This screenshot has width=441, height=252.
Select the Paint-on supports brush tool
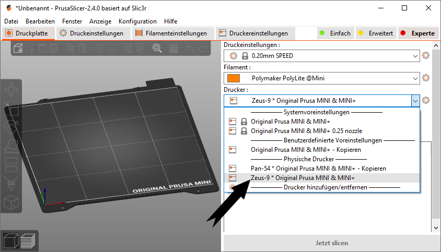pos(11,184)
